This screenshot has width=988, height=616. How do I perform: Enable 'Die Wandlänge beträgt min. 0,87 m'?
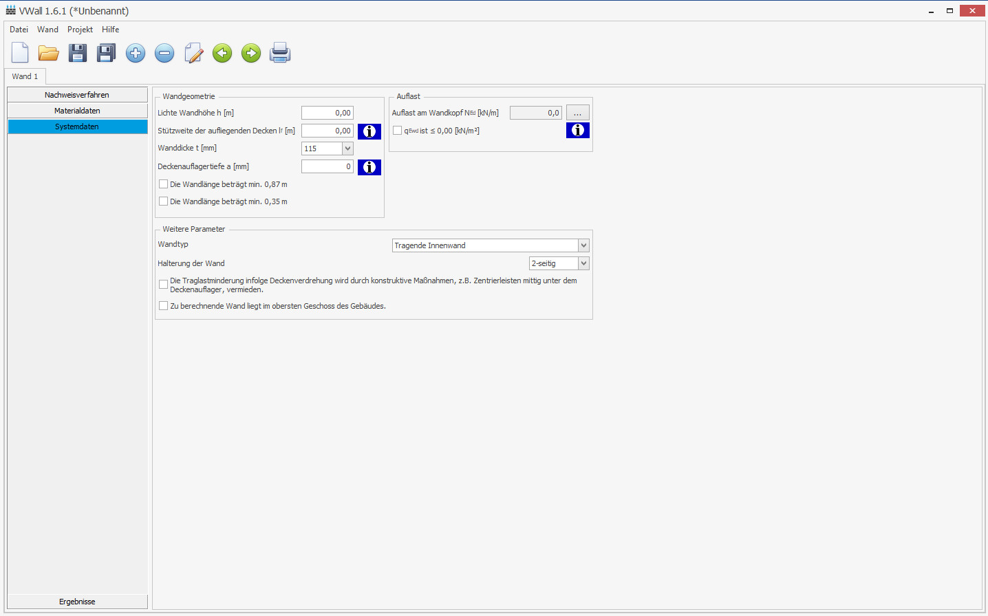(163, 184)
